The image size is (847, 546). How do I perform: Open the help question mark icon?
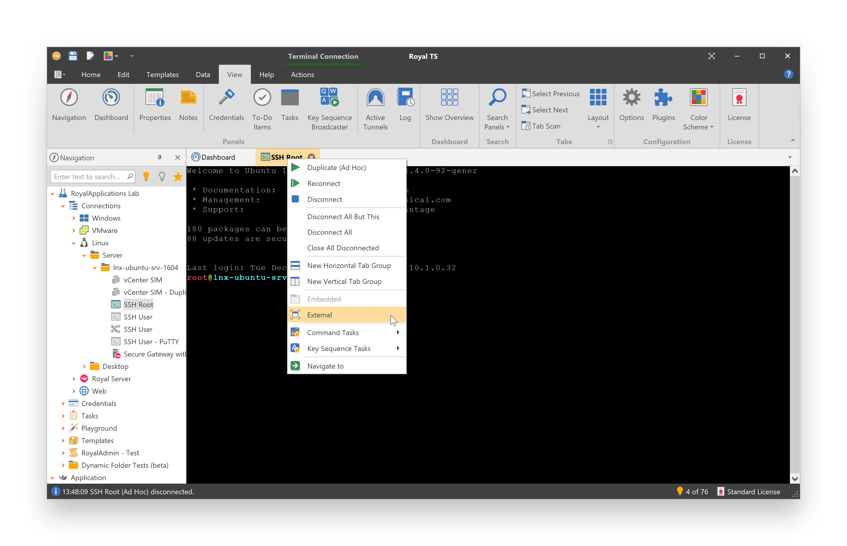point(788,74)
